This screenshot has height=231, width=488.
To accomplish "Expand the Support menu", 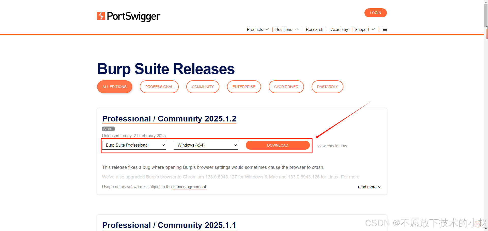I will [x=365, y=29].
